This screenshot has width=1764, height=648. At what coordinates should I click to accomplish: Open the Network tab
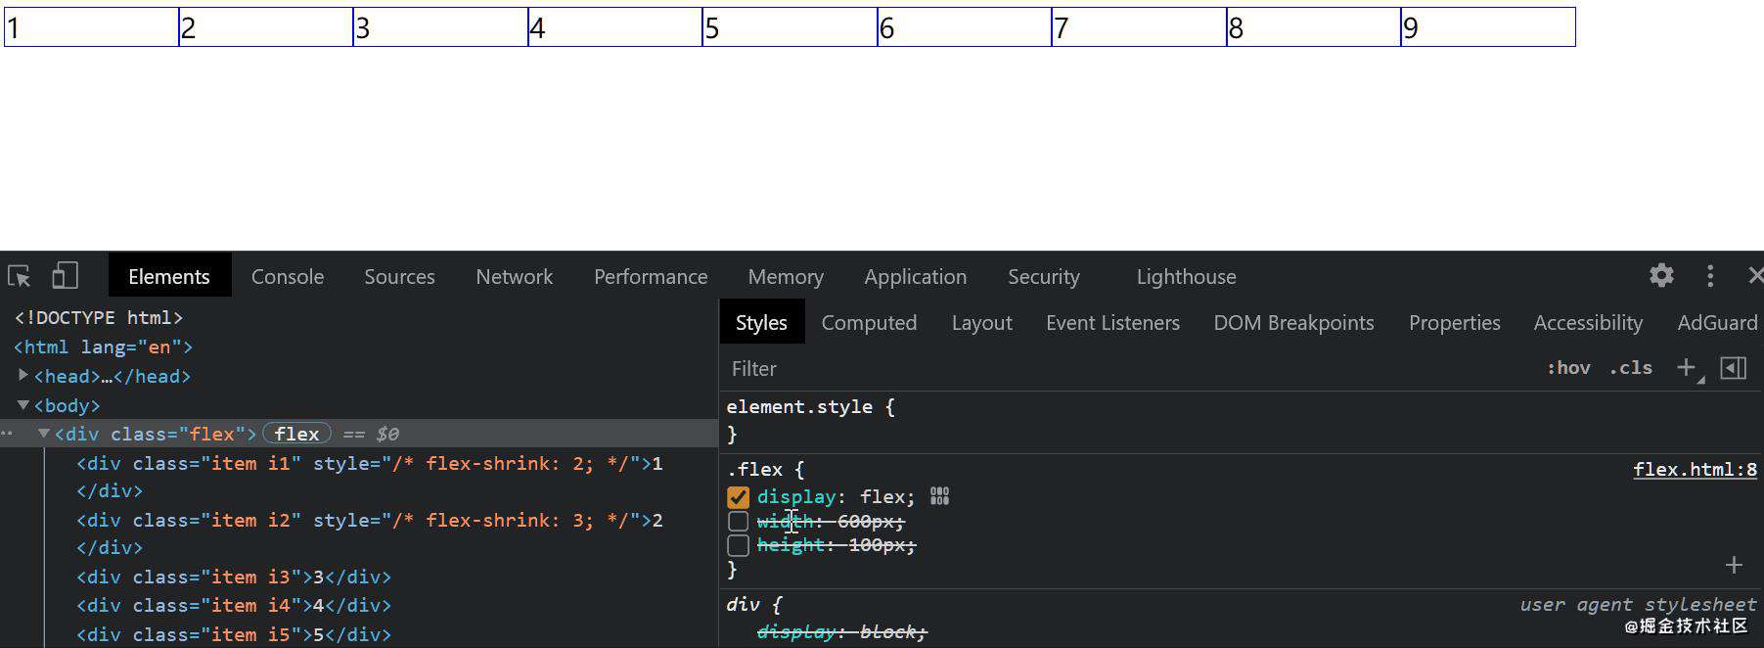pos(515,277)
